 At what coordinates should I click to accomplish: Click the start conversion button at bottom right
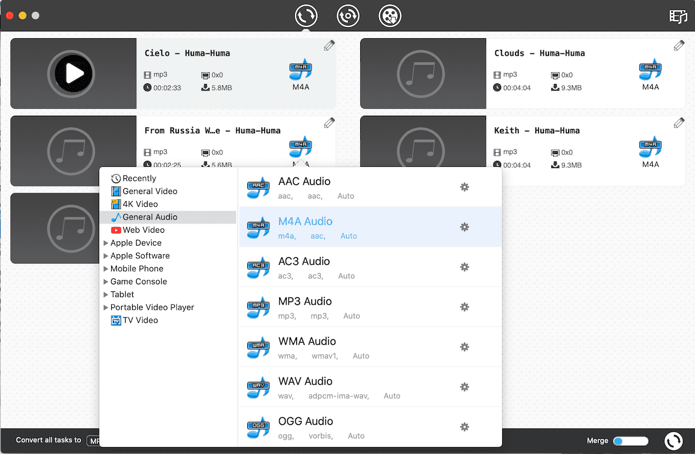pyautogui.click(x=673, y=441)
